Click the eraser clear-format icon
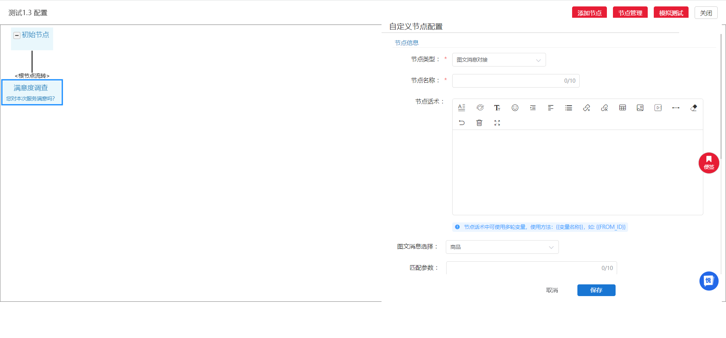The image size is (726, 338). [x=693, y=108]
